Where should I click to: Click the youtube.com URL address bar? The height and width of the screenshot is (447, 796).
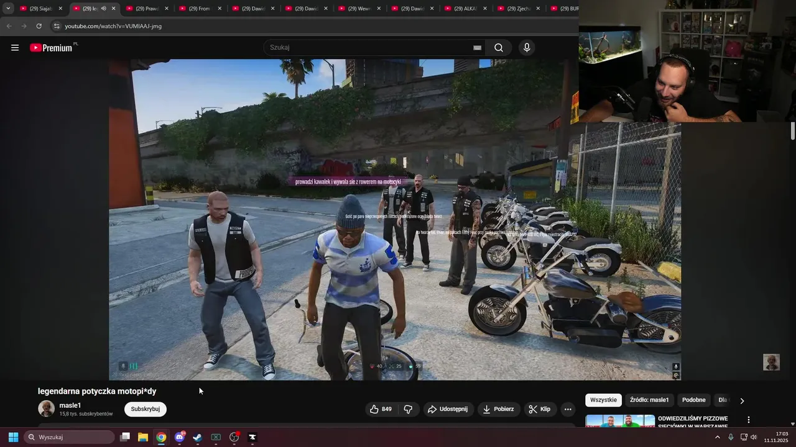coord(113,26)
